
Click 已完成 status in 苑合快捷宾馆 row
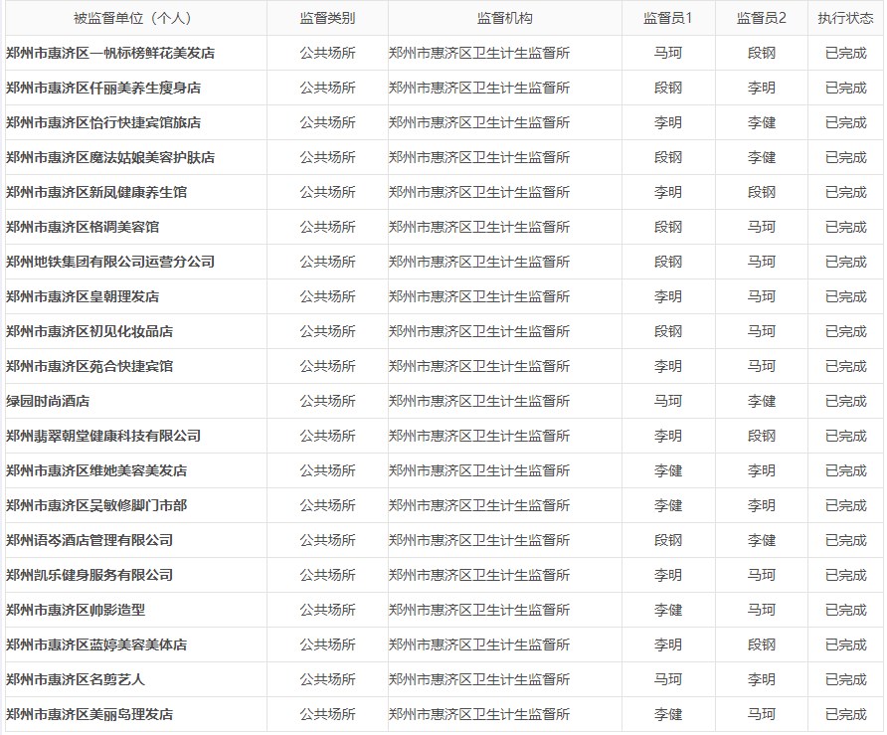point(845,366)
